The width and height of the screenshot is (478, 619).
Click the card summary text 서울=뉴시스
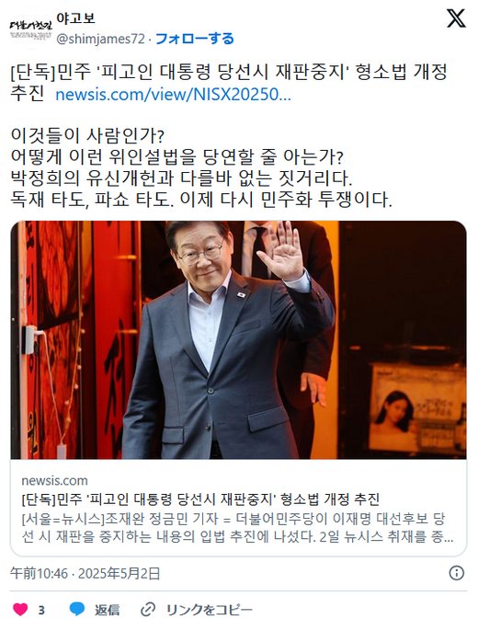(237, 528)
